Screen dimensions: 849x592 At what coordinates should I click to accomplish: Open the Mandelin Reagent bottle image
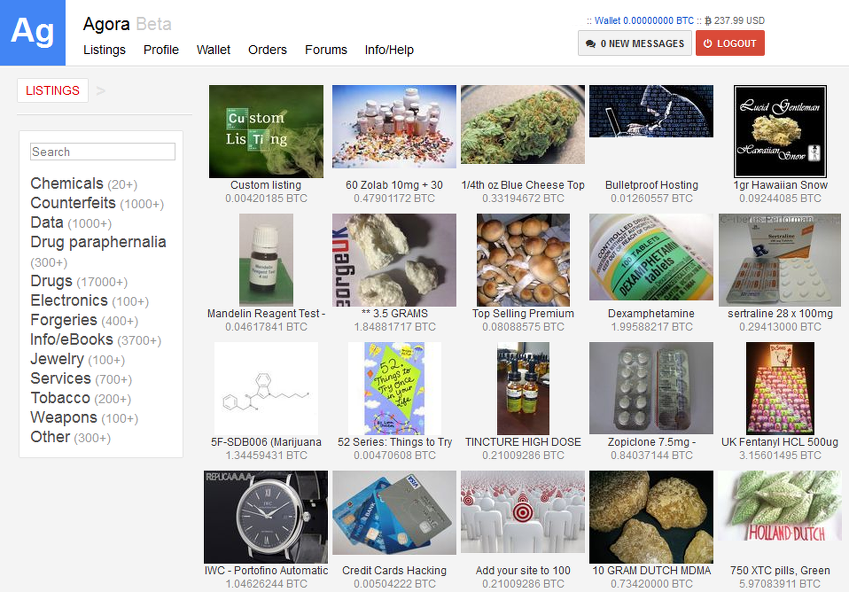point(266,260)
